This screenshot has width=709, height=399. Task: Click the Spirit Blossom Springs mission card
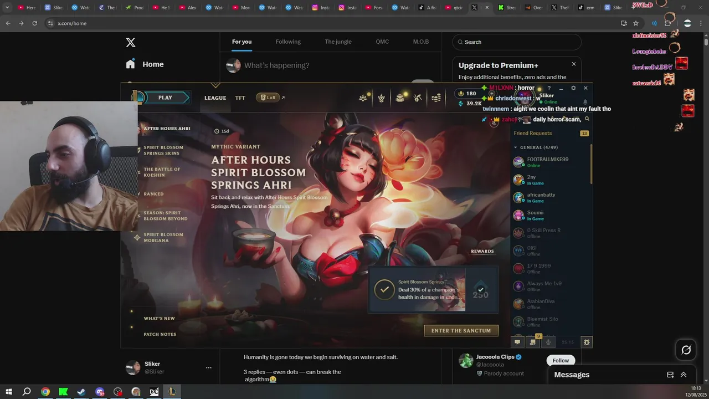click(434, 290)
